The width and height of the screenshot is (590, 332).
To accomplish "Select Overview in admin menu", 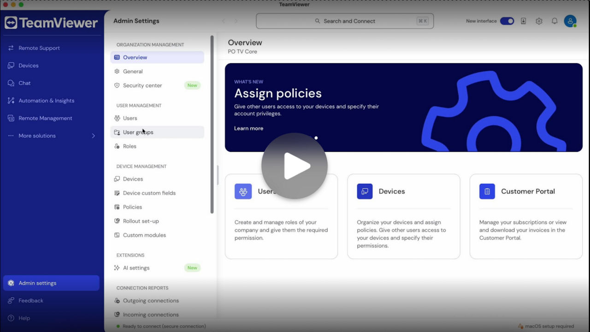I will coord(157,57).
